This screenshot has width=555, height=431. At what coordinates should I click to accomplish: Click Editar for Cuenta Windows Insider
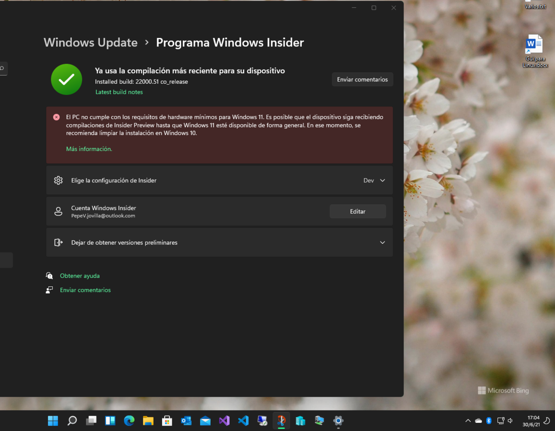click(357, 211)
